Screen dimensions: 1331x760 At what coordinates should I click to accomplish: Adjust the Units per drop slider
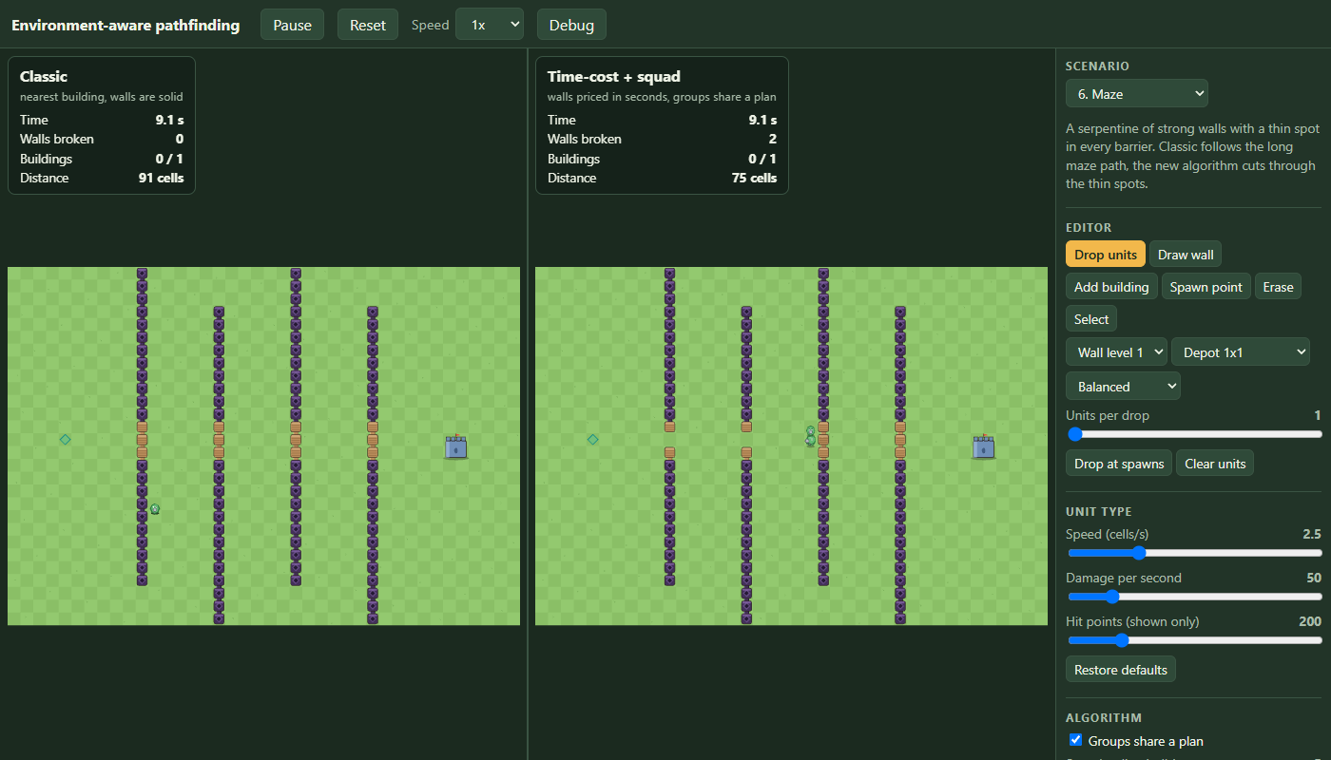coord(1194,434)
